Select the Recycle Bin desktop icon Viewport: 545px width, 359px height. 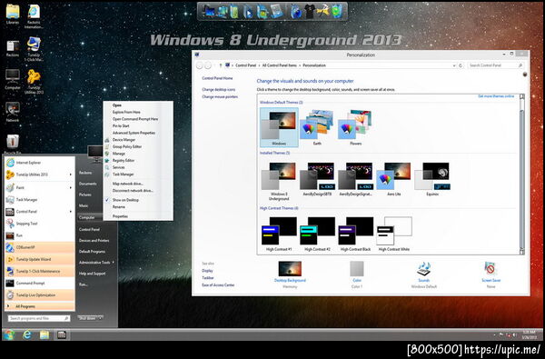13,144
